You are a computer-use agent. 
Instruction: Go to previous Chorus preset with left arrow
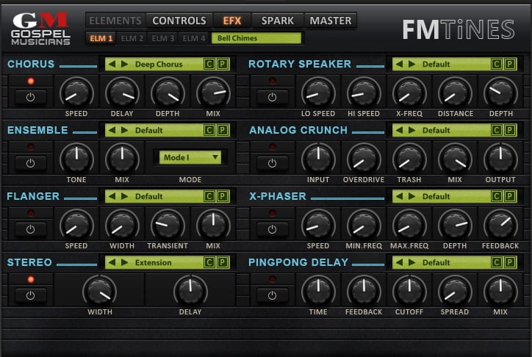tap(112, 64)
